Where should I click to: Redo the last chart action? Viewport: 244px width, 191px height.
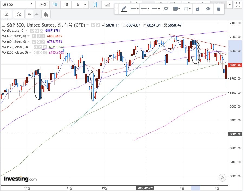[36, 14]
